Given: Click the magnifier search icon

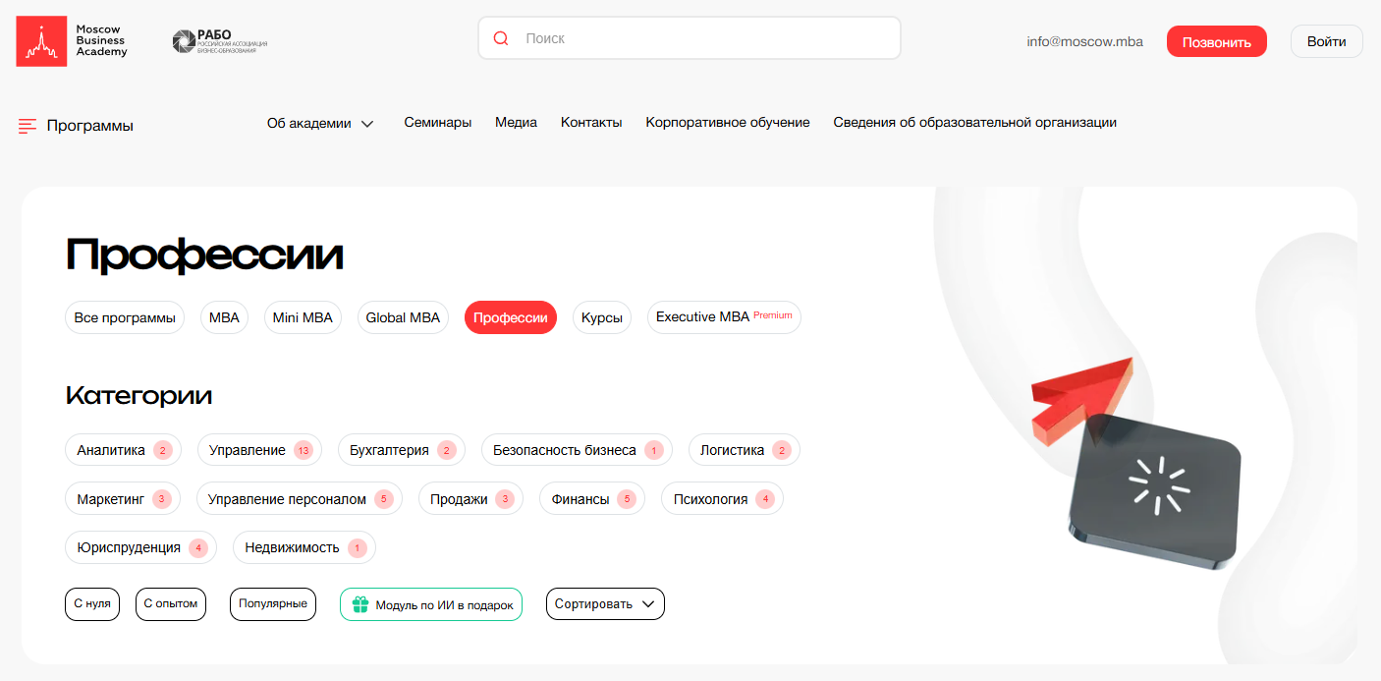Looking at the screenshot, I should click(x=501, y=38).
